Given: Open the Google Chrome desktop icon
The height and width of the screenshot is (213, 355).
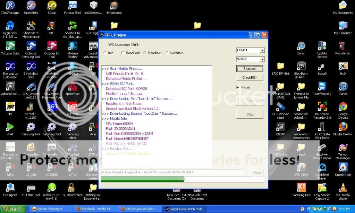Looking at the screenshot, I should point(343,107).
